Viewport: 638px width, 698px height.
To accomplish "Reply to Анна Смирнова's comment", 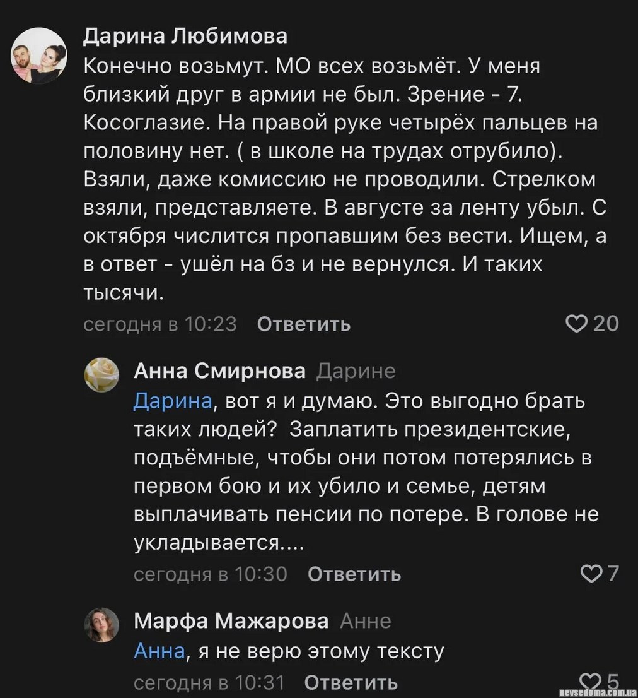I will click(354, 574).
